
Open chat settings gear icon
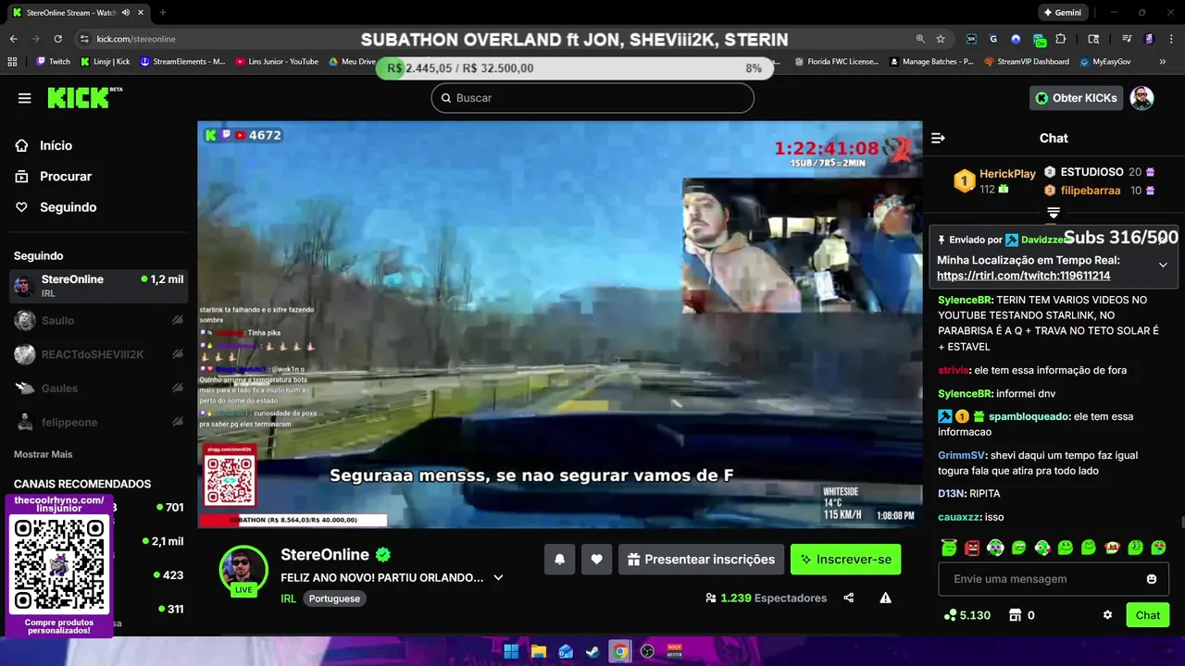[1107, 615]
